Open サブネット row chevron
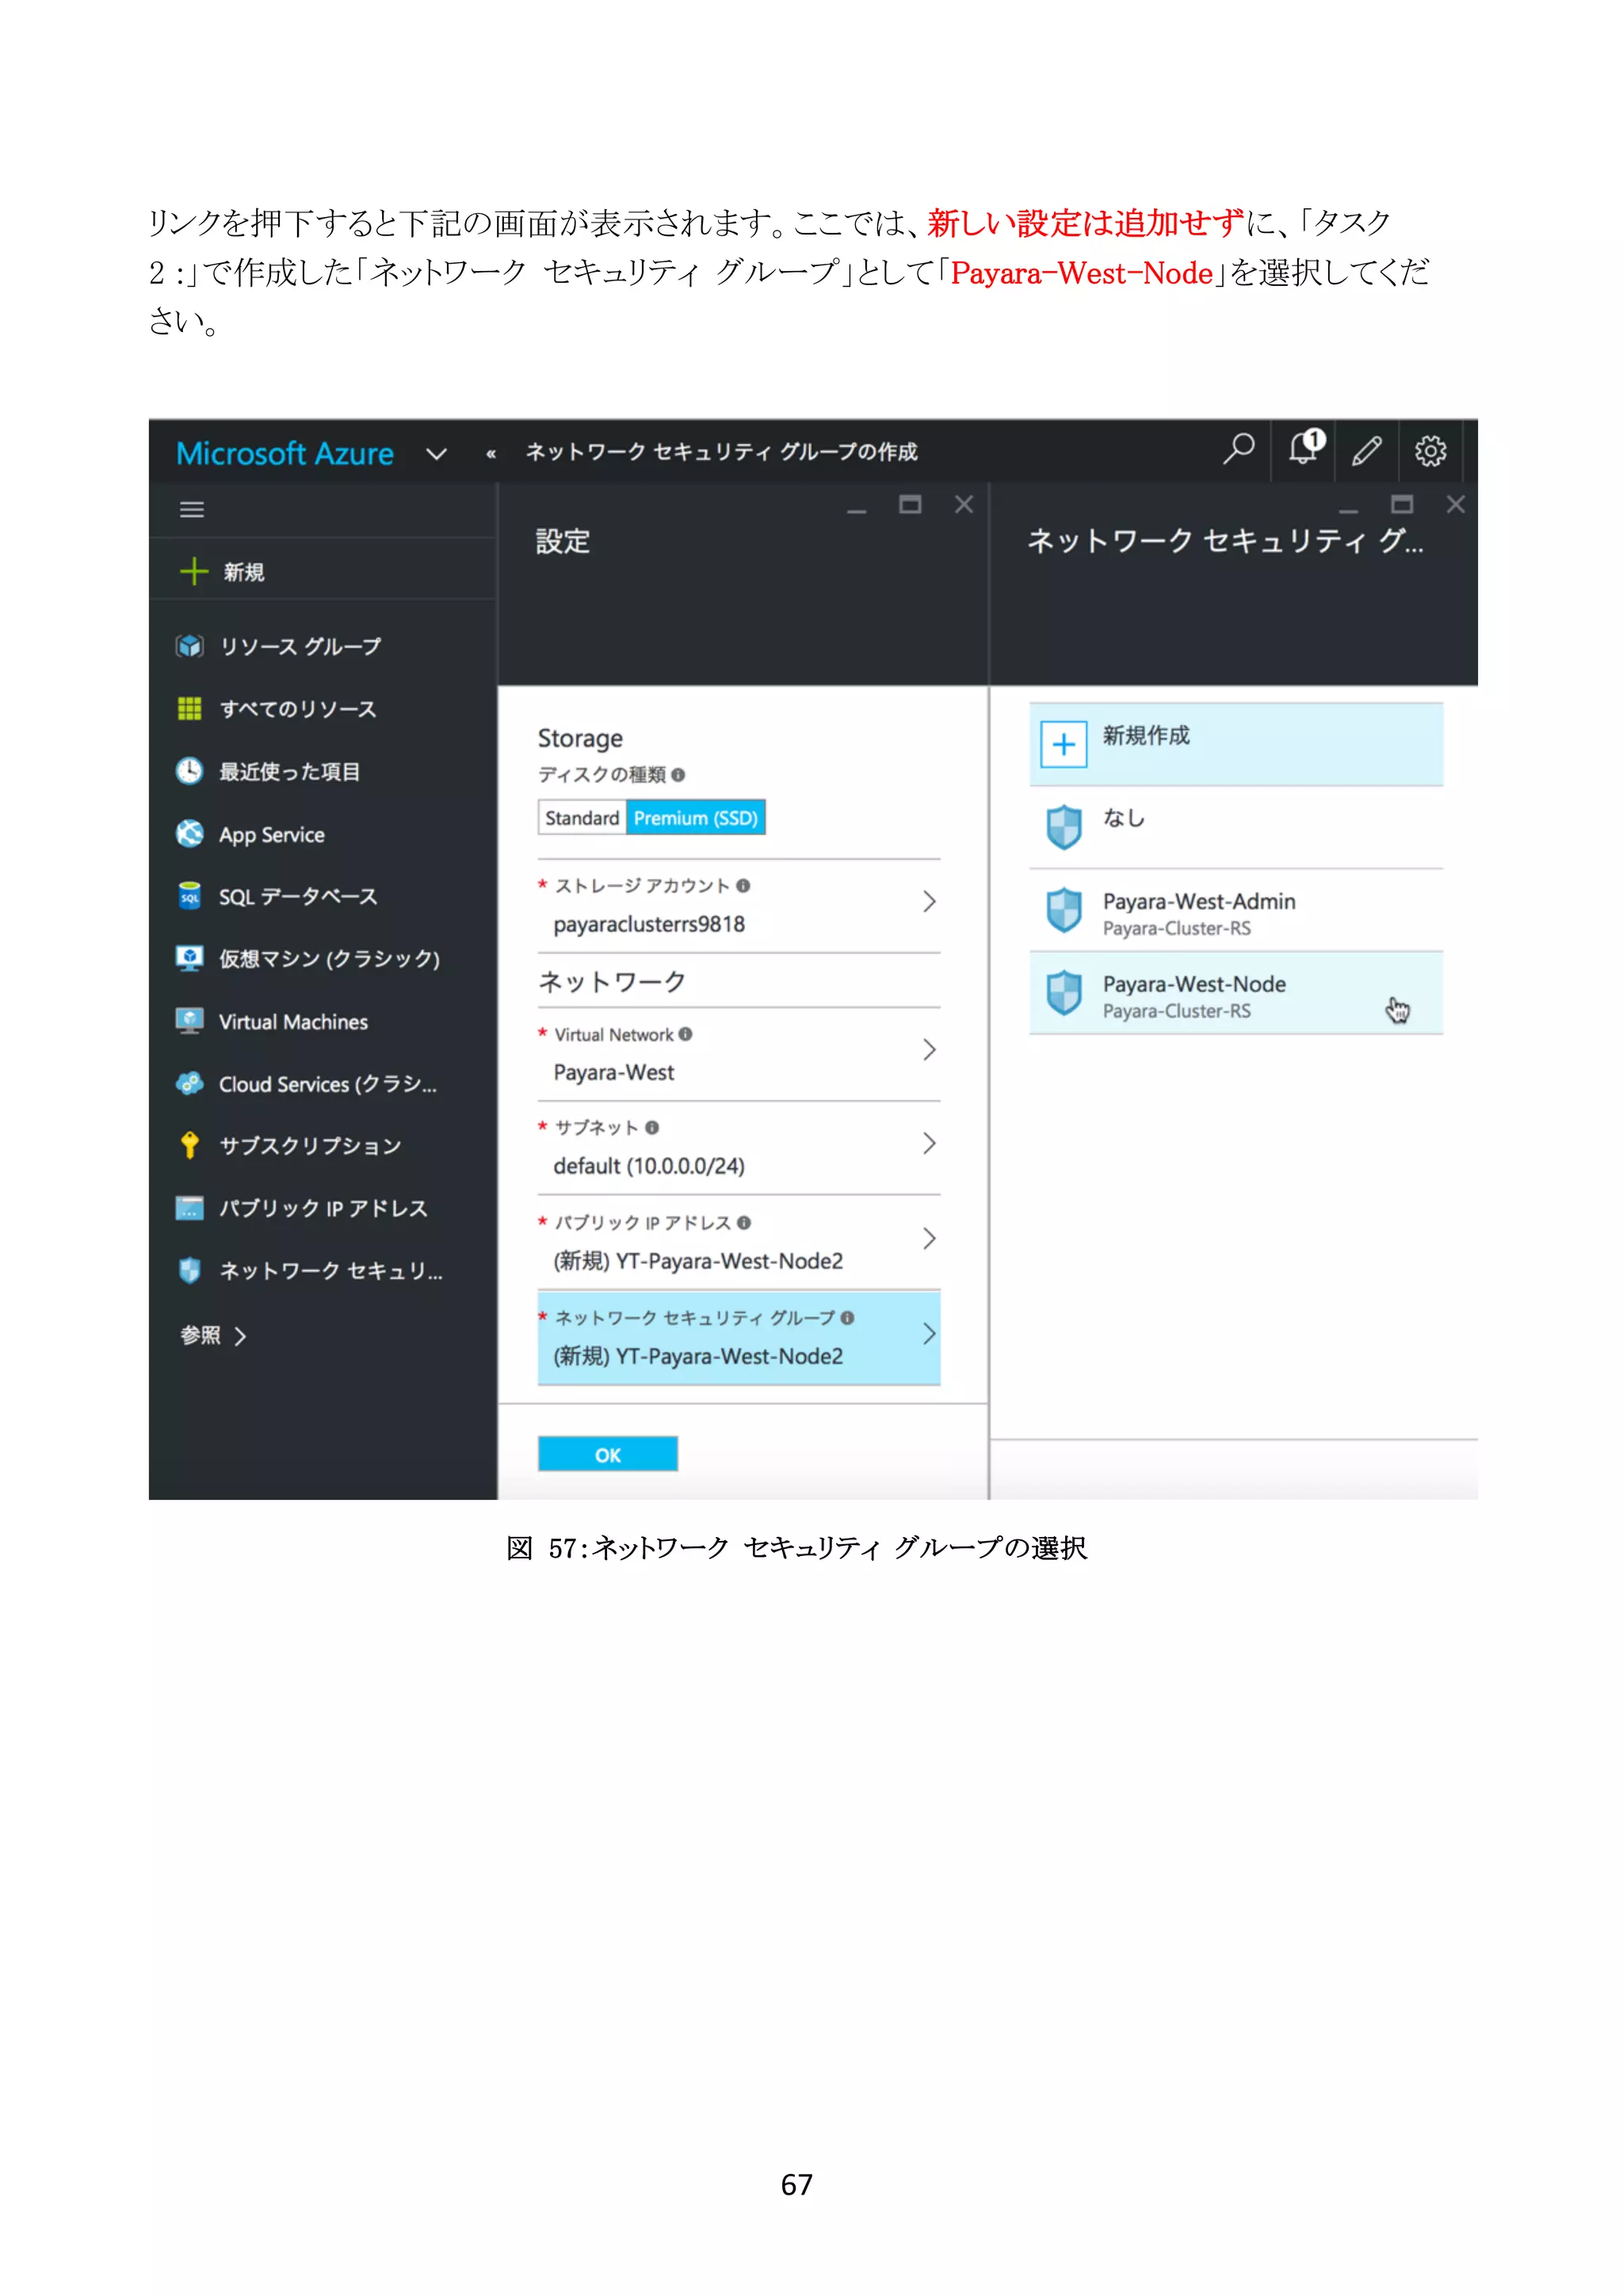 pos(930,1144)
